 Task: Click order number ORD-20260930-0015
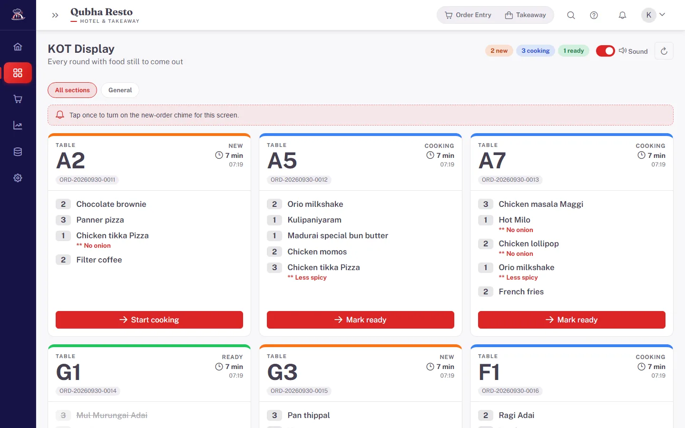click(x=299, y=391)
